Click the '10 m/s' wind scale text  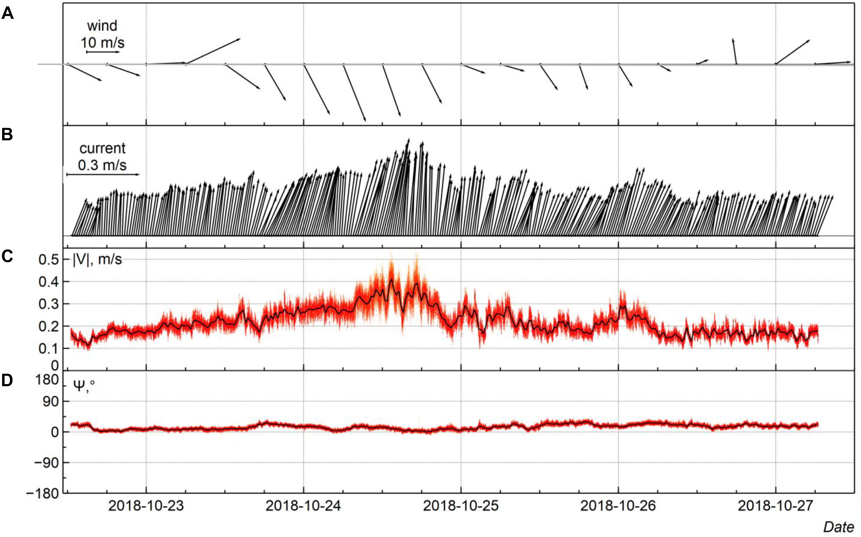[103, 43]
